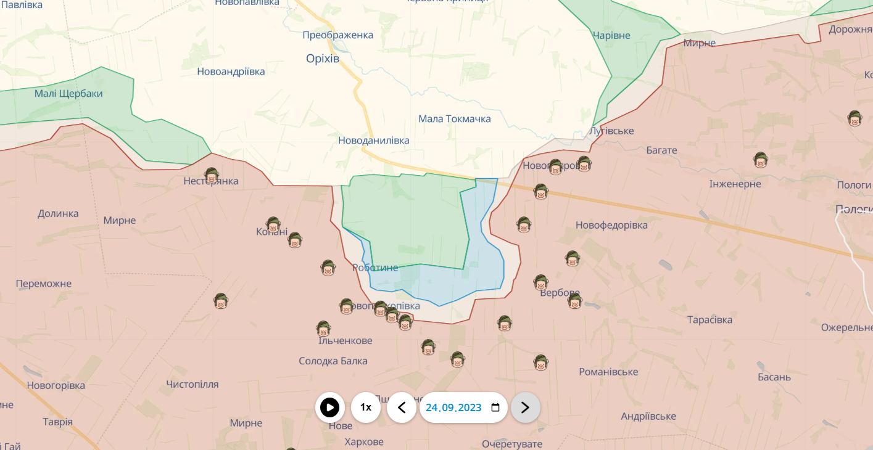Select unit marker left of Новофедорівка
Image resolution: width=873 pixels, height=450 pixels.
coord(524,224)
